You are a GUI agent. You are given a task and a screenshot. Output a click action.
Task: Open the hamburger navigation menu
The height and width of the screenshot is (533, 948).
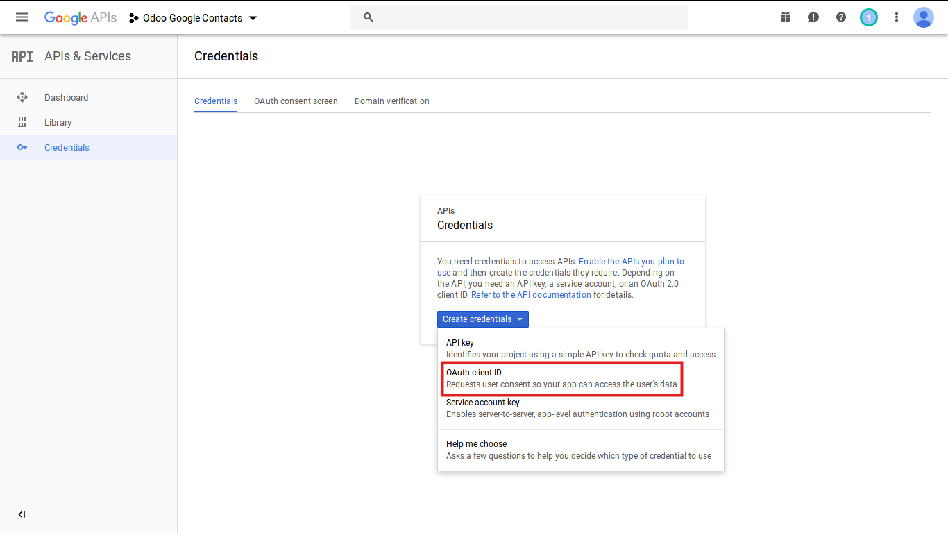point(22,17)
